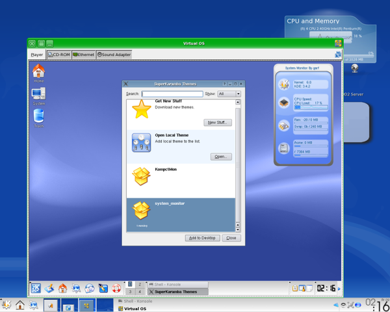Click the kernel/KDE icon in System Monitor widget
This screenshot has height=312, width=390.
(284, 84)
